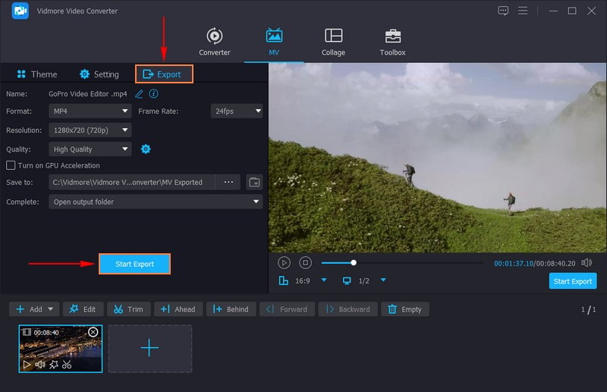
Task: Click the file name GoPro Video Editor .mp4
Action: coord(88,94)
